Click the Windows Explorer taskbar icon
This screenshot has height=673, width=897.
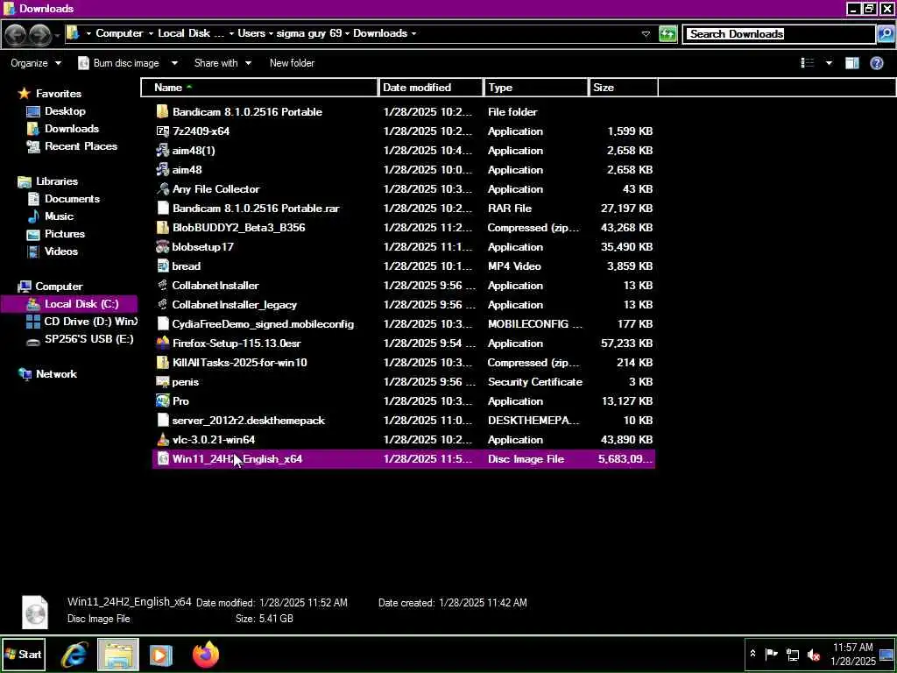coord(118,654)
